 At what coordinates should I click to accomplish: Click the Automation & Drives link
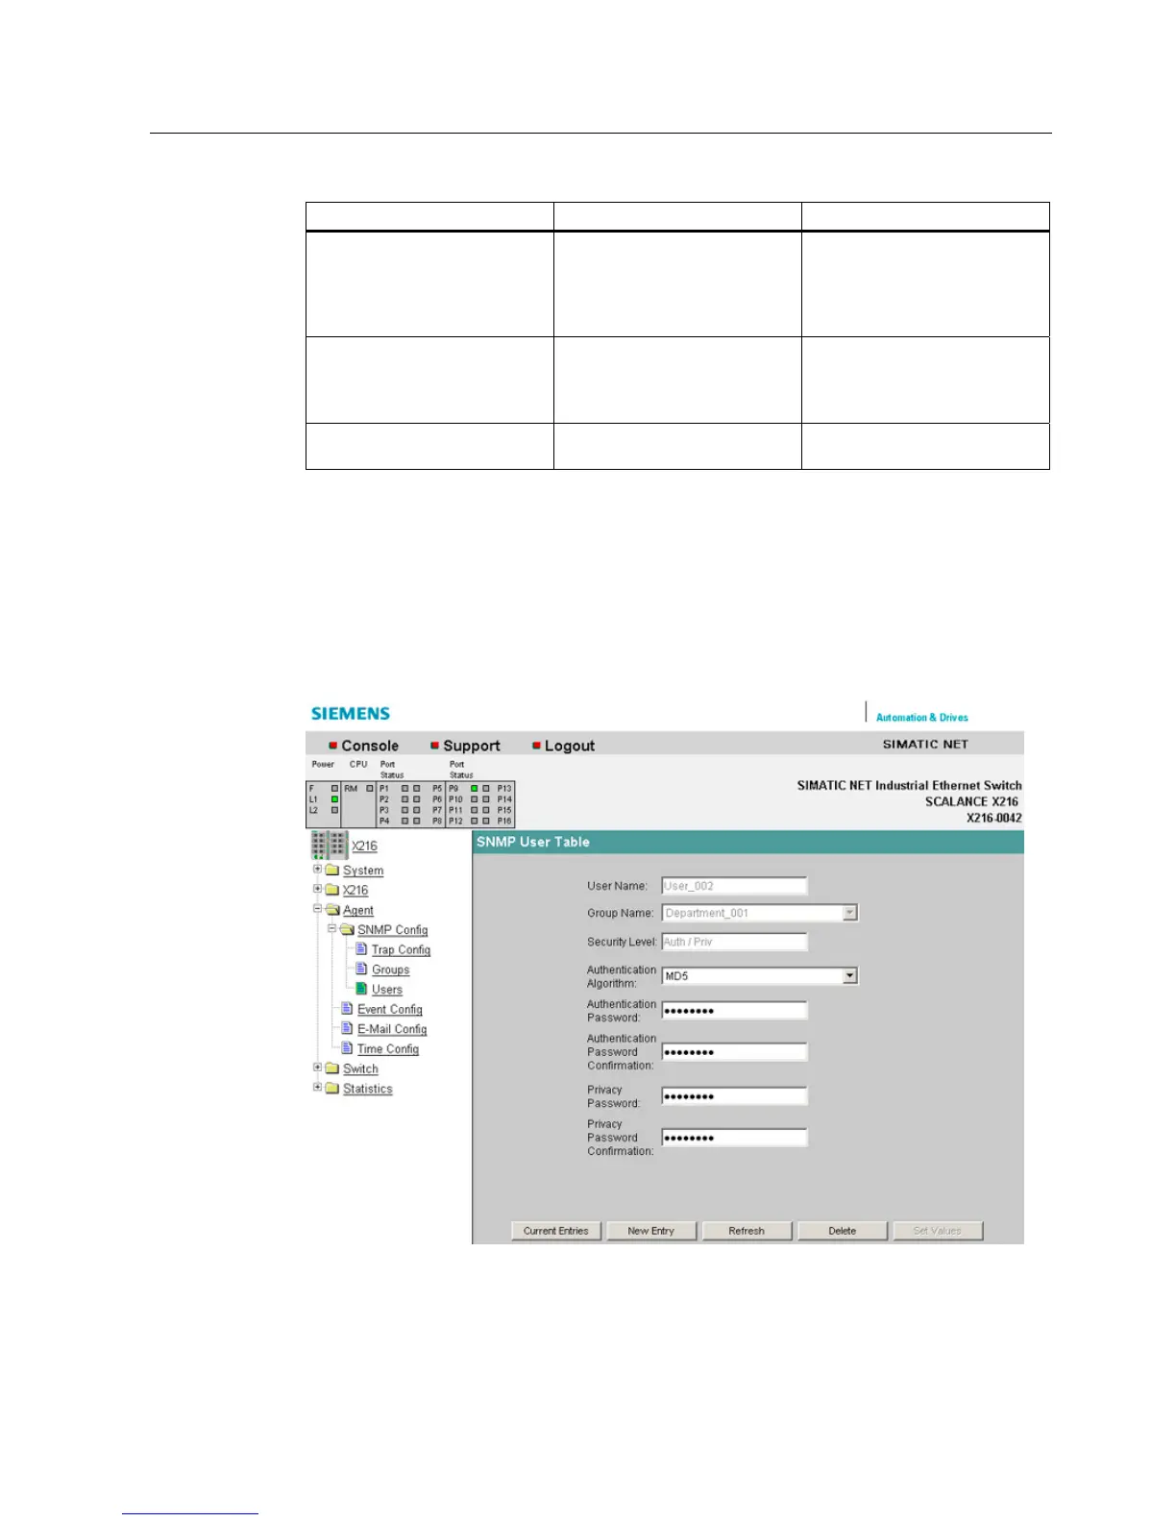921,718
